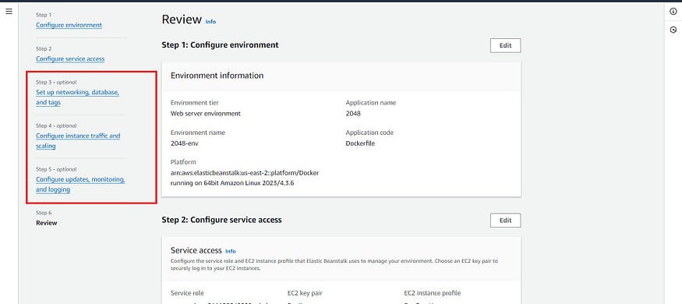
Task: Open Configure updates, monitoring, and logging step
Action: click(80, 185)
